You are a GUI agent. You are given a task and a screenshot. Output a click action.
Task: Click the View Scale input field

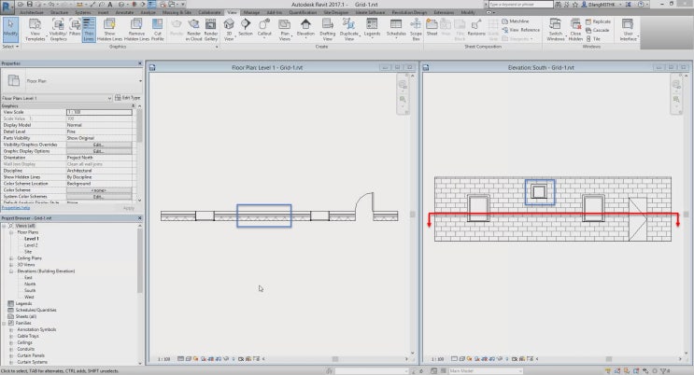(99, 112)
